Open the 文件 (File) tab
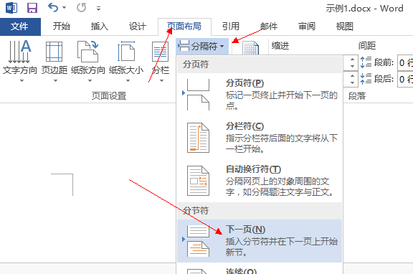 click(20, 27)
